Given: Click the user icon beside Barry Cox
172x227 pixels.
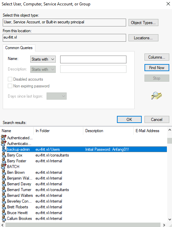Looking at the screenshot, I should click(x=4, y=155).
